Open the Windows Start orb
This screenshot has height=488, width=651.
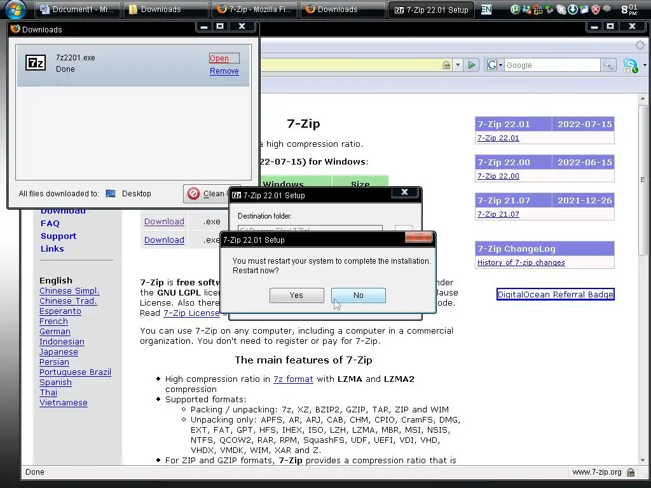pos(15,9)
